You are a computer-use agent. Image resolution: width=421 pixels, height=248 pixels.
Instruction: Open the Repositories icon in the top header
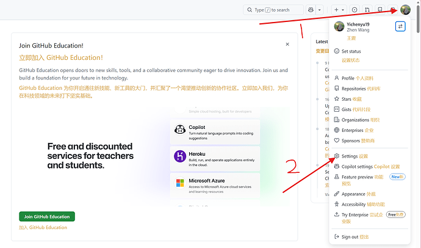point(380,10)
